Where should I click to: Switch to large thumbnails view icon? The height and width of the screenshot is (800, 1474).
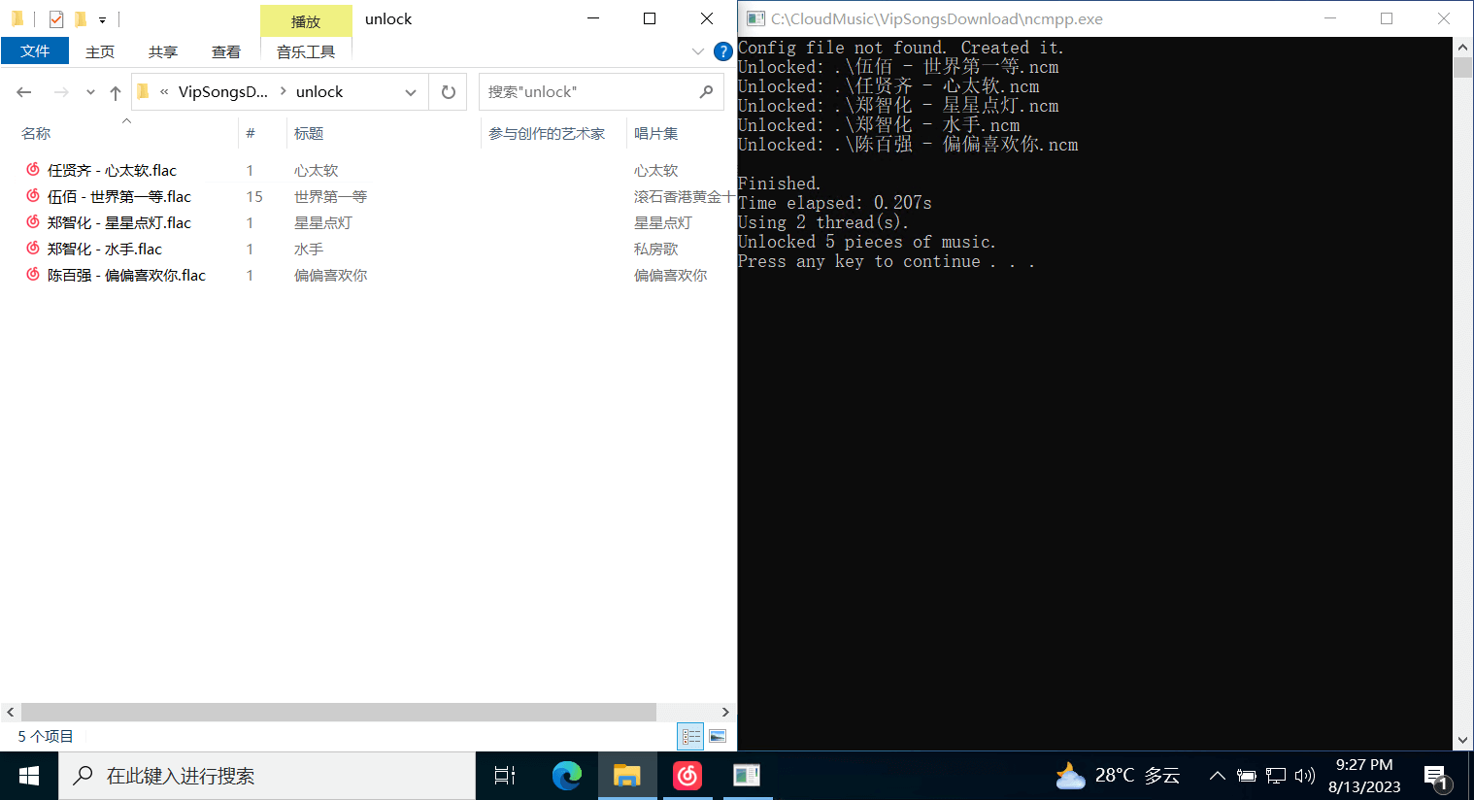click(718, 737)
